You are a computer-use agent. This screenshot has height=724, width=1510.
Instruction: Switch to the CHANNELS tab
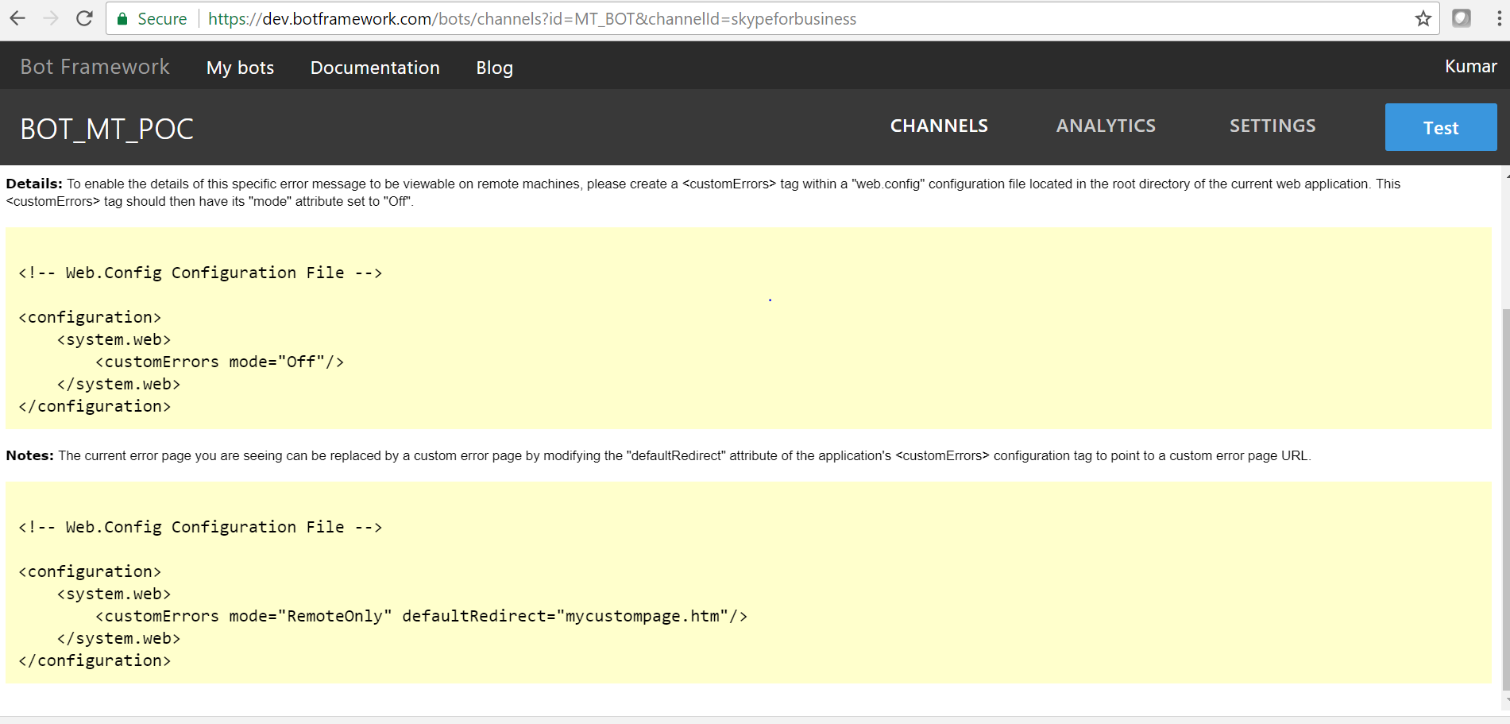point(939,126)
